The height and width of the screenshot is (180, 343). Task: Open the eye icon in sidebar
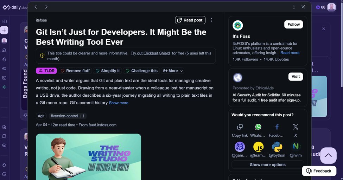[x=4, y=69]
